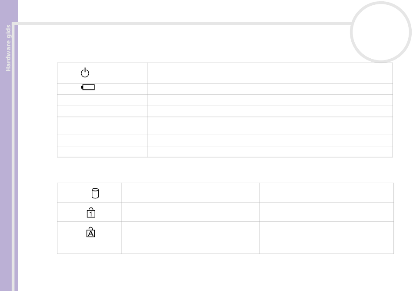The height and width of the screenshot is (291, 413).
Task: Select the empty cell beside the battery icon
Action: pyautogui.click(x=270, y=89)
